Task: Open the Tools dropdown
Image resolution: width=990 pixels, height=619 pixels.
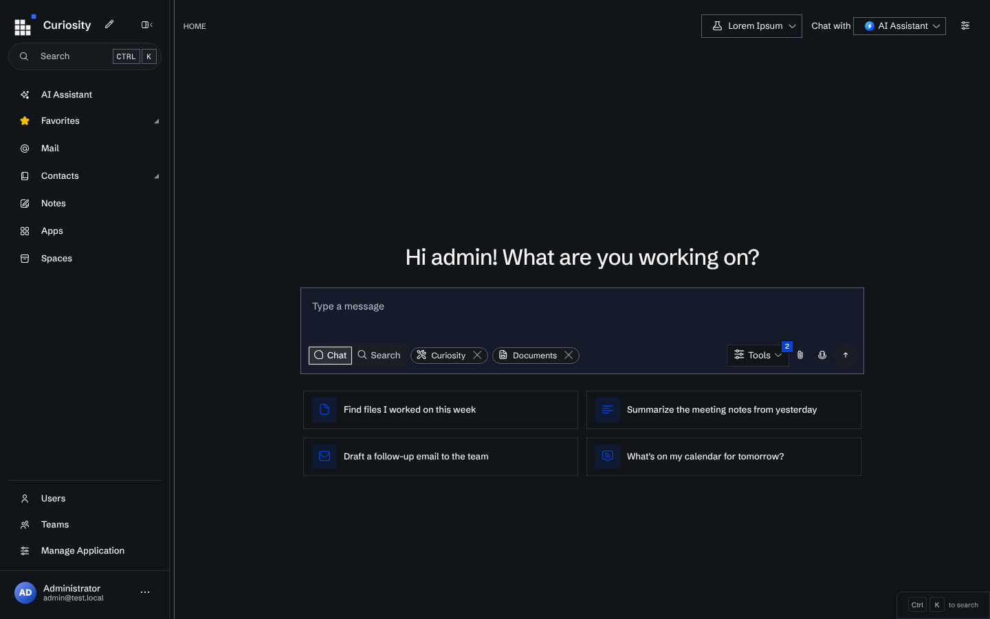Action: point(758,356)
